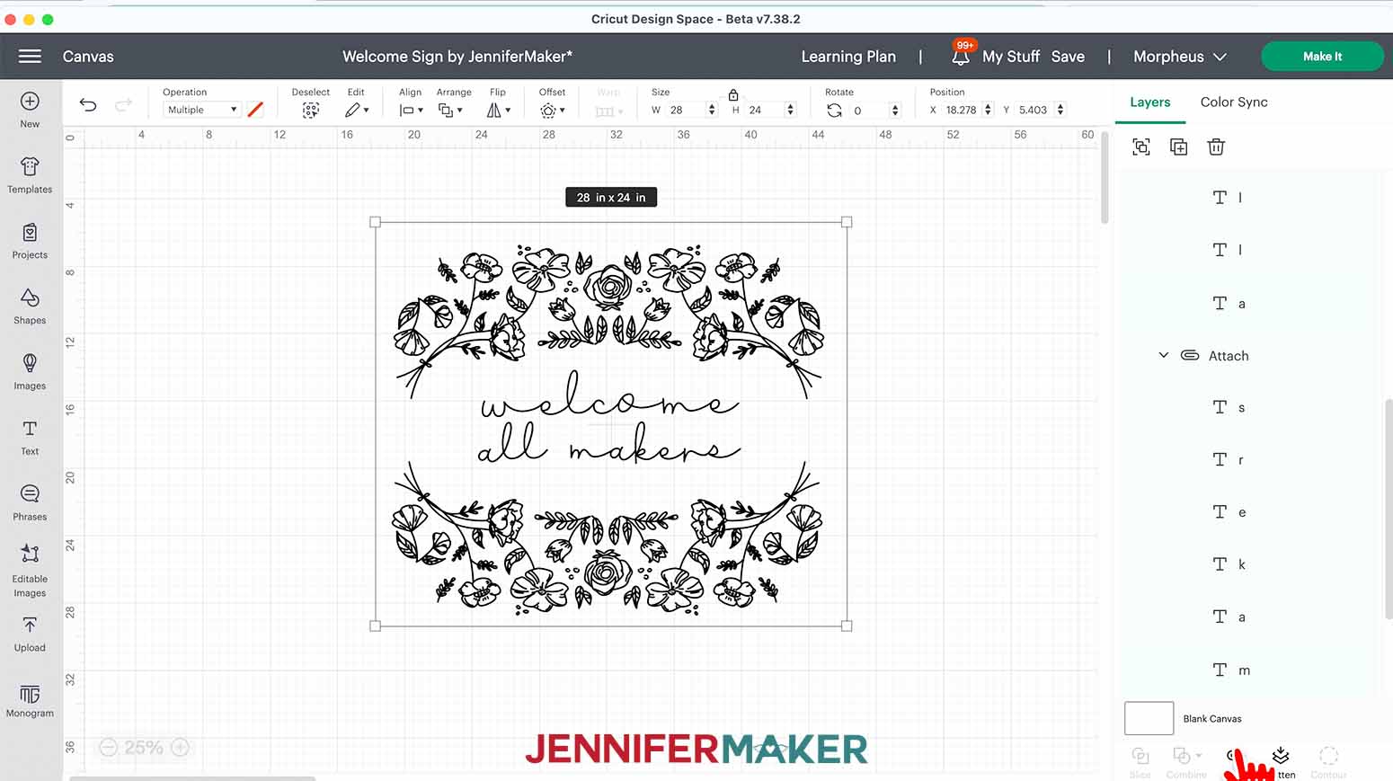This screenshot has width=1393, height=781.
Task: Open the Images library
Action: (30, 372)
